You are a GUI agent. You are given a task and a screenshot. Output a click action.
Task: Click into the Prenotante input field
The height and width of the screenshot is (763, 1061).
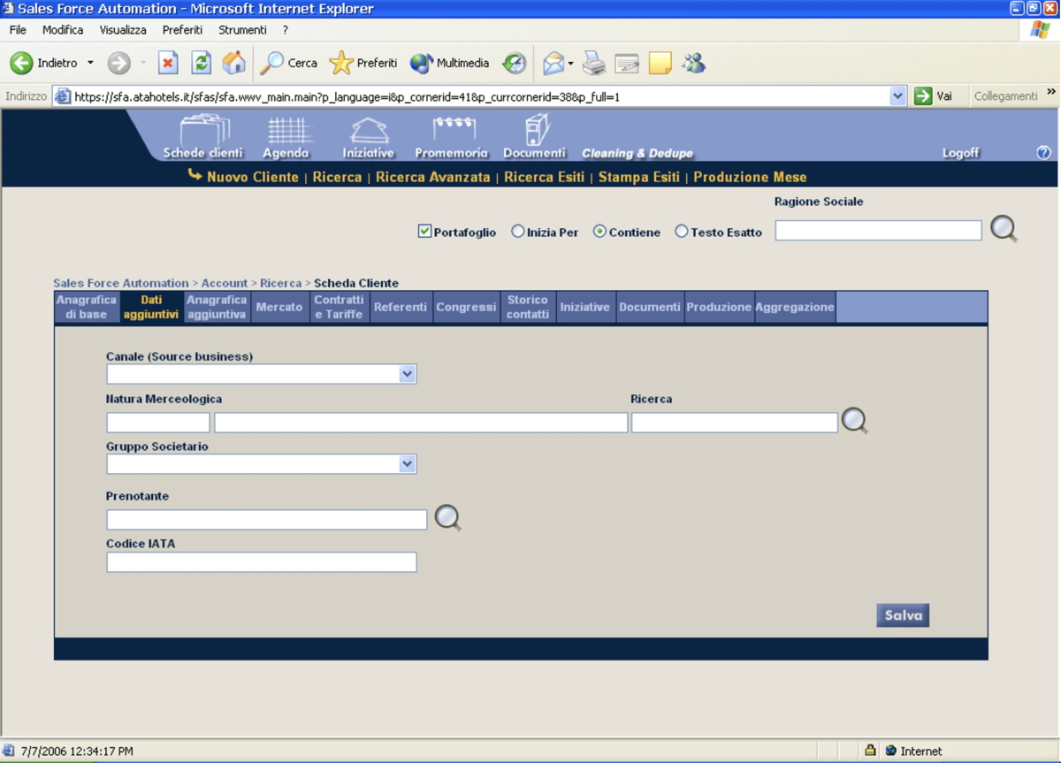[x=267, y=519]
